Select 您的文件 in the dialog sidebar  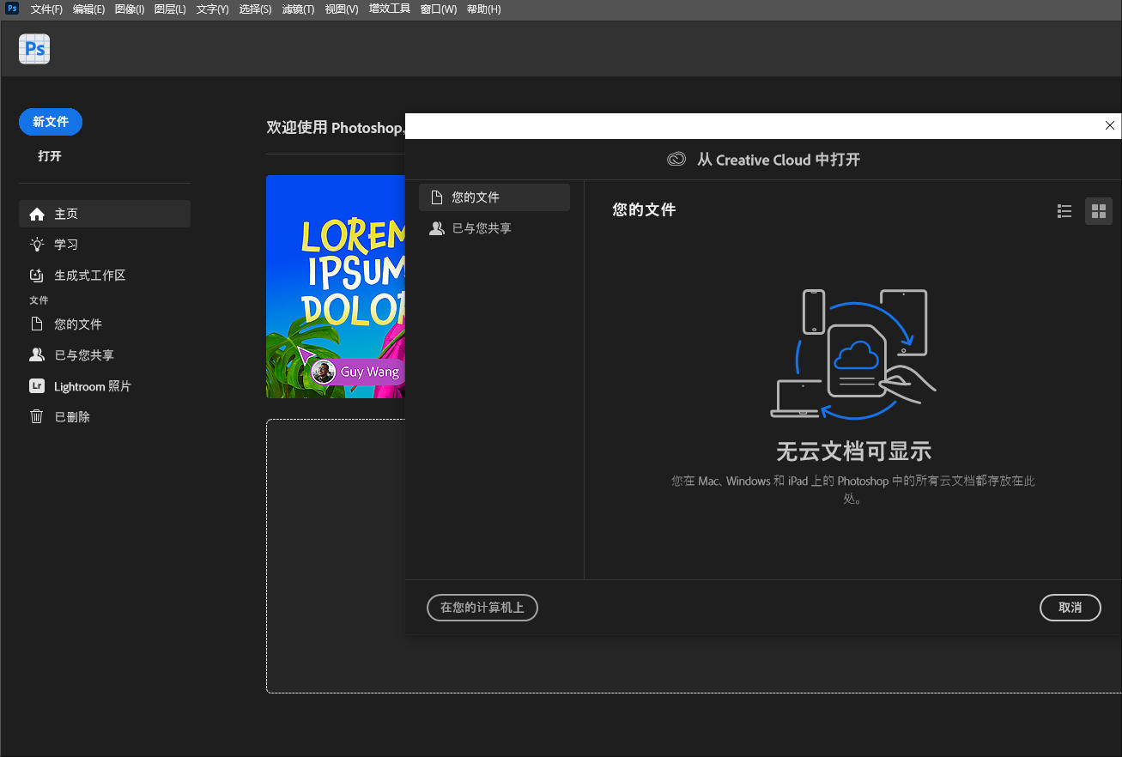click(494, 197)
